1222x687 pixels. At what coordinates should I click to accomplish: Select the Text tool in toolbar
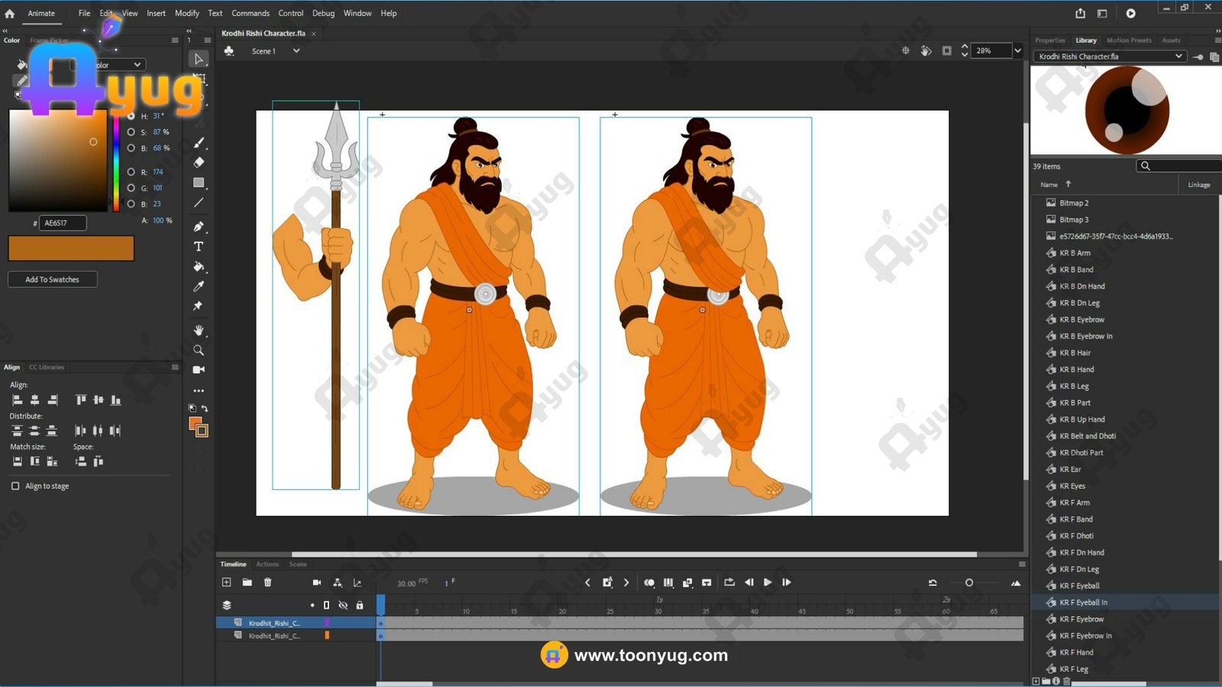199,247
